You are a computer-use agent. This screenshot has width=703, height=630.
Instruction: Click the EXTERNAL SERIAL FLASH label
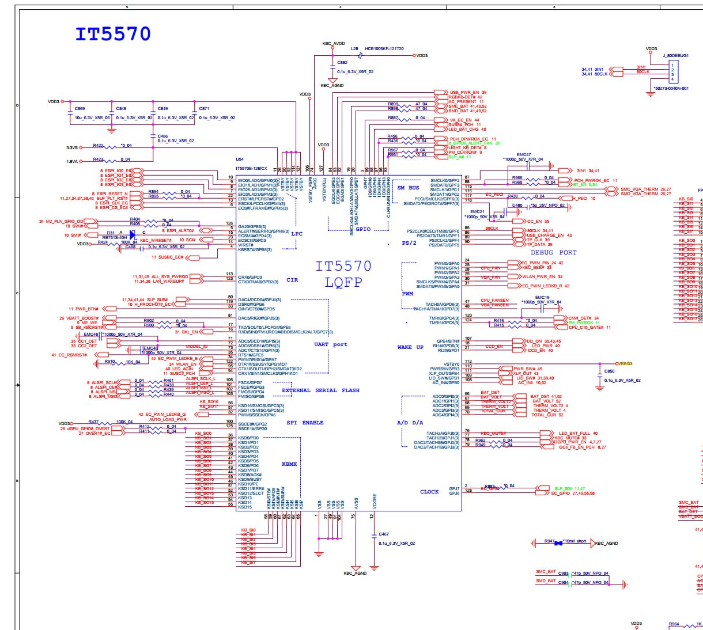point(320,390)
